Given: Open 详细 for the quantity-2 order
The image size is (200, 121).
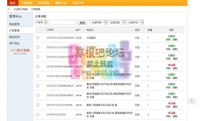Looking at the screenshot, I should pos(168,116).
